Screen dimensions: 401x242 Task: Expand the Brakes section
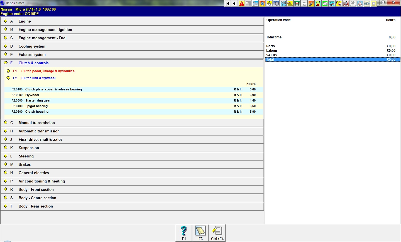[132, 164]
